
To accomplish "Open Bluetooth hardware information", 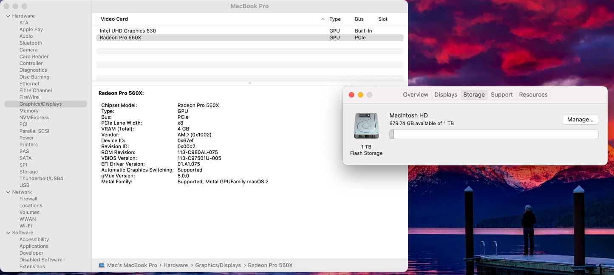I will 31,43.
